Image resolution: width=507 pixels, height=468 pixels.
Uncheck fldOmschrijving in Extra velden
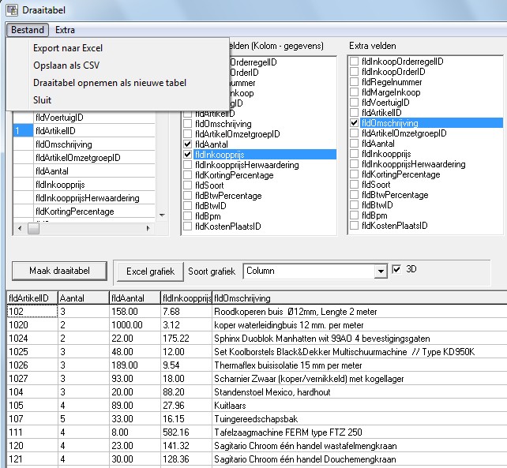pyautogui.click(x=355, y=124)
